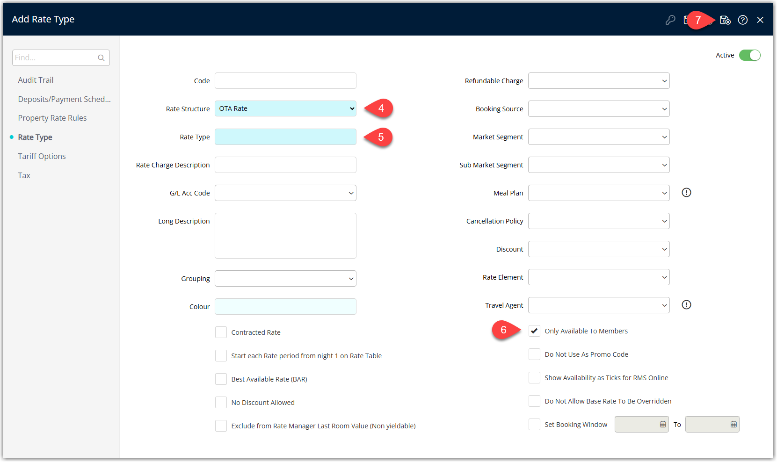Tick Do Not Use As Promo Code

point(534,354)
